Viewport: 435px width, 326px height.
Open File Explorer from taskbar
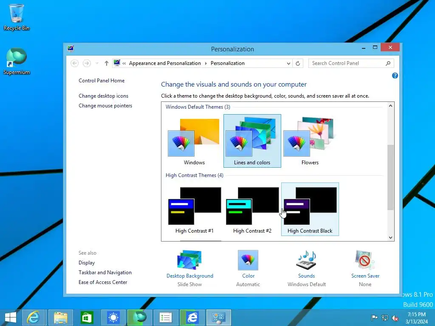60,318
